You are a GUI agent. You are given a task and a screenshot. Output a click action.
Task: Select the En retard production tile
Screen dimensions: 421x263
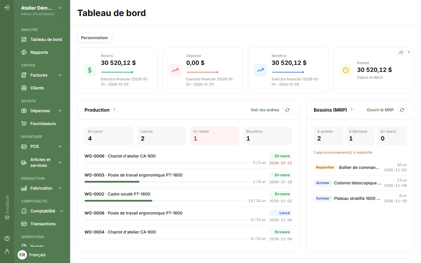point(215,136)
